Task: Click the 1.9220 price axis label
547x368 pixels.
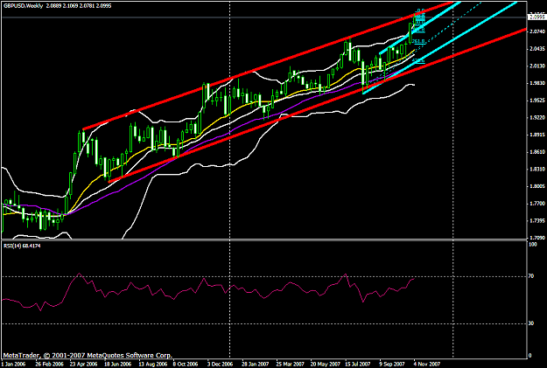Action: click(x=537, y=118)
